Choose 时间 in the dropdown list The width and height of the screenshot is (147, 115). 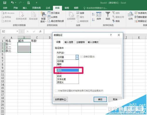click(x=68, y=76)
